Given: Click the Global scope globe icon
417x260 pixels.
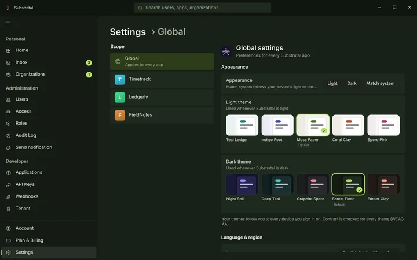Looking at the screenshot, I should (118, 62).
